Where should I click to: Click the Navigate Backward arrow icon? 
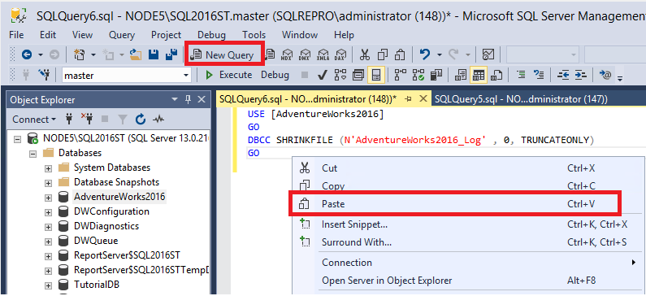tap(27, 54)
